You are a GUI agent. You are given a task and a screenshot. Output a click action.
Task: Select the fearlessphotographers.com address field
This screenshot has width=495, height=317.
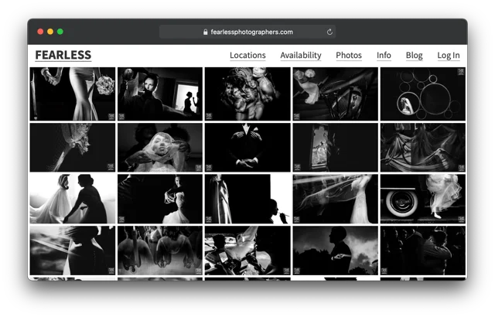pos(247,32)
